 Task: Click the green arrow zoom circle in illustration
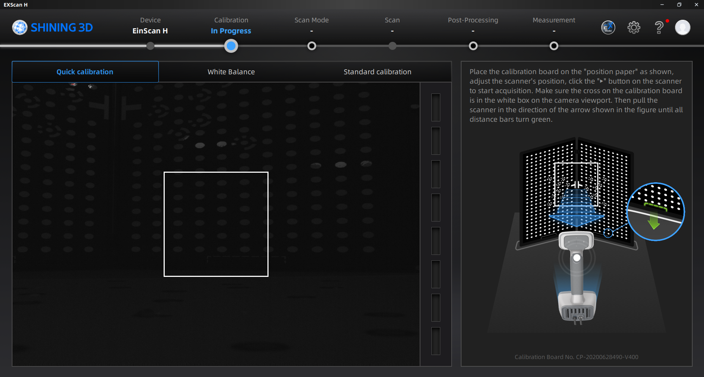coord(656,212)
